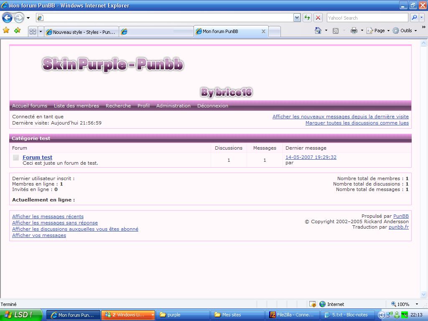Click the 100% zoom level button
Viewport: 428px width, 321px height.
tap(400, 304)
